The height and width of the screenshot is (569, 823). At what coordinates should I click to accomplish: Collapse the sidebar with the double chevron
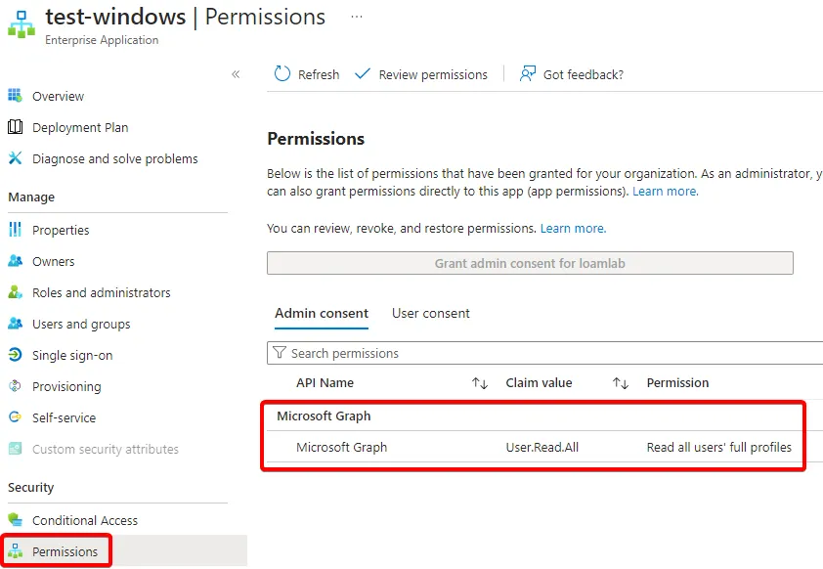tap(236, 74)
